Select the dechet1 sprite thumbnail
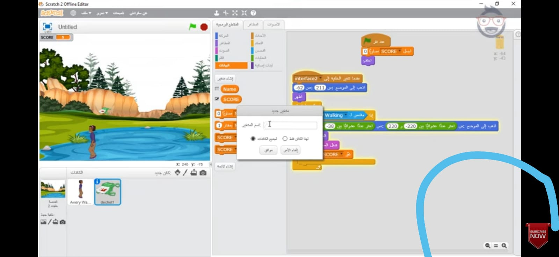This screenshot has height=257, width=559. (x=108, y=192)
